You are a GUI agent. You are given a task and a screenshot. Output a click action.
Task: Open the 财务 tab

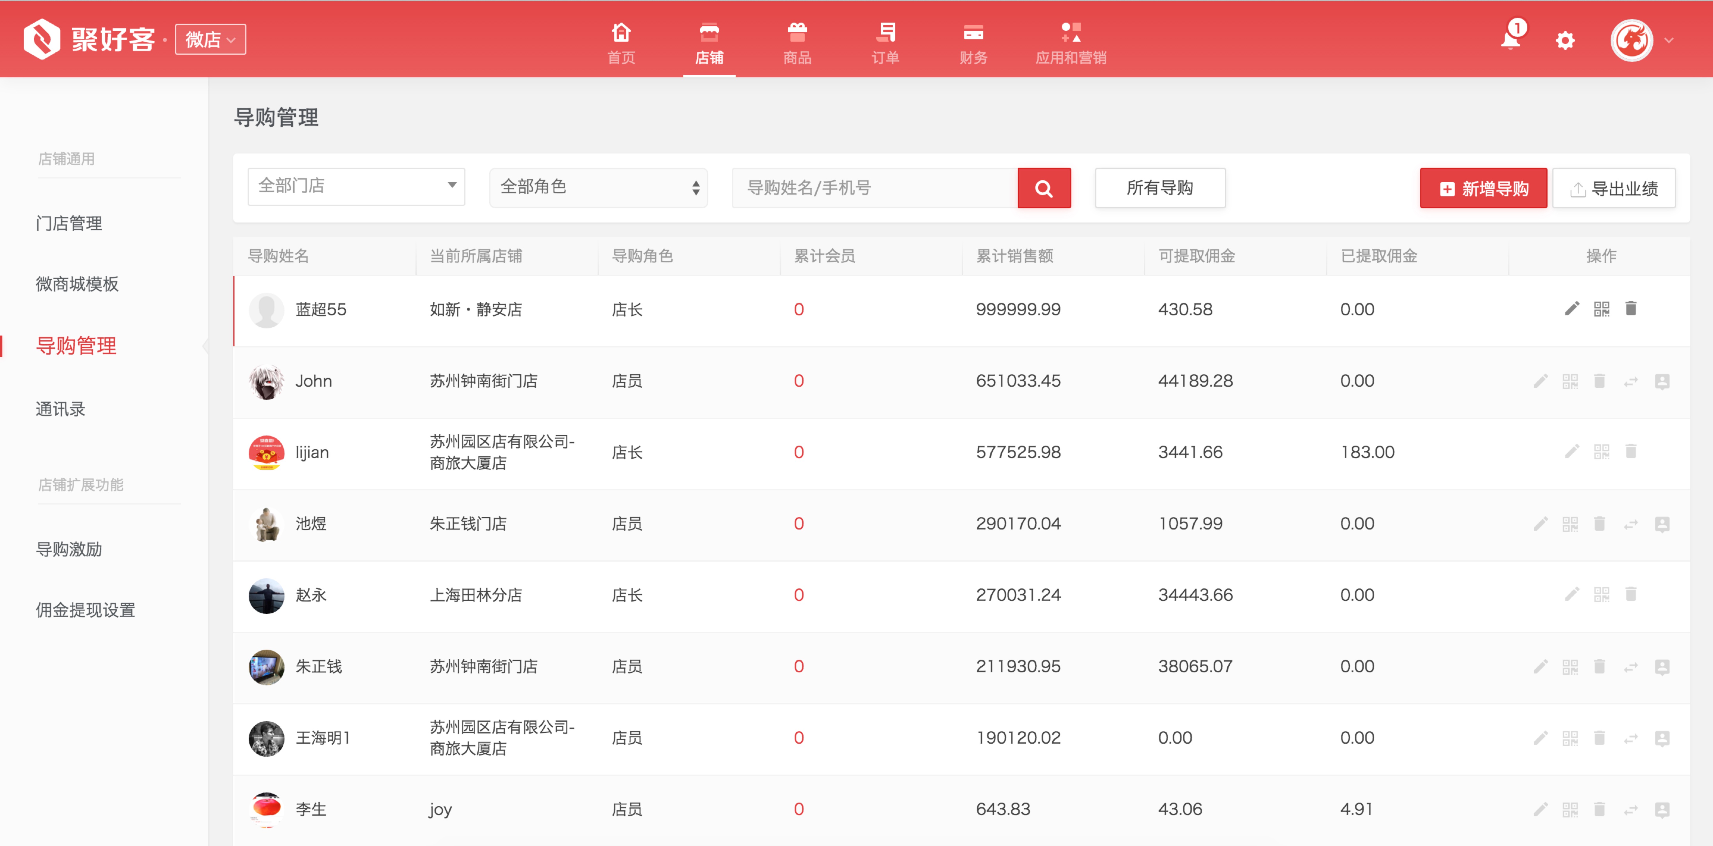973,43
